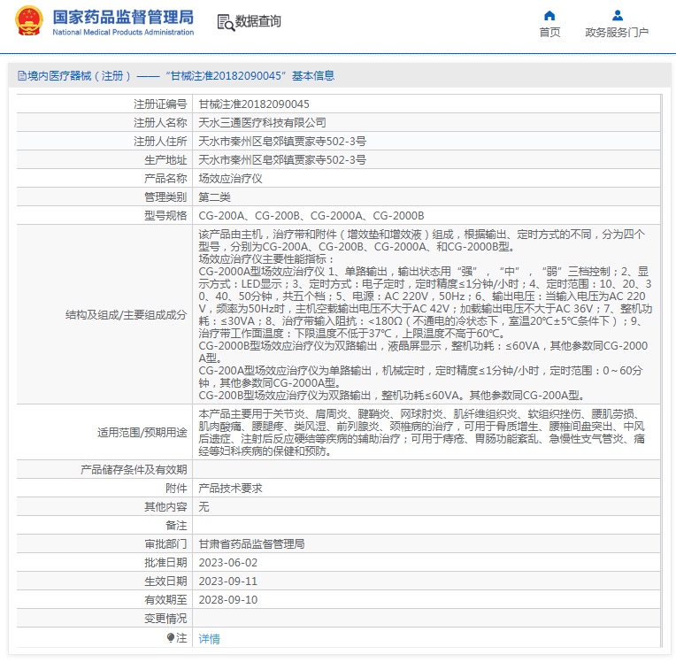Click the attachment value 产品技术要求
This screenshot has width=676, height=670.
(x=230, y=488)
